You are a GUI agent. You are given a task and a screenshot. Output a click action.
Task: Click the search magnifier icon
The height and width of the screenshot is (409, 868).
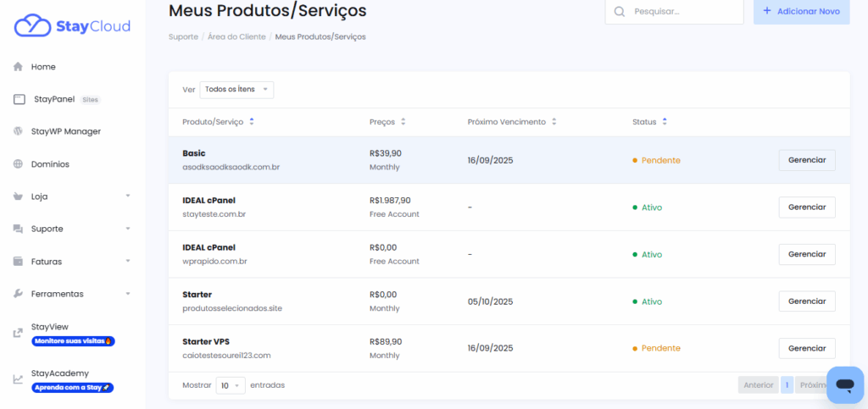click(620, 12)
